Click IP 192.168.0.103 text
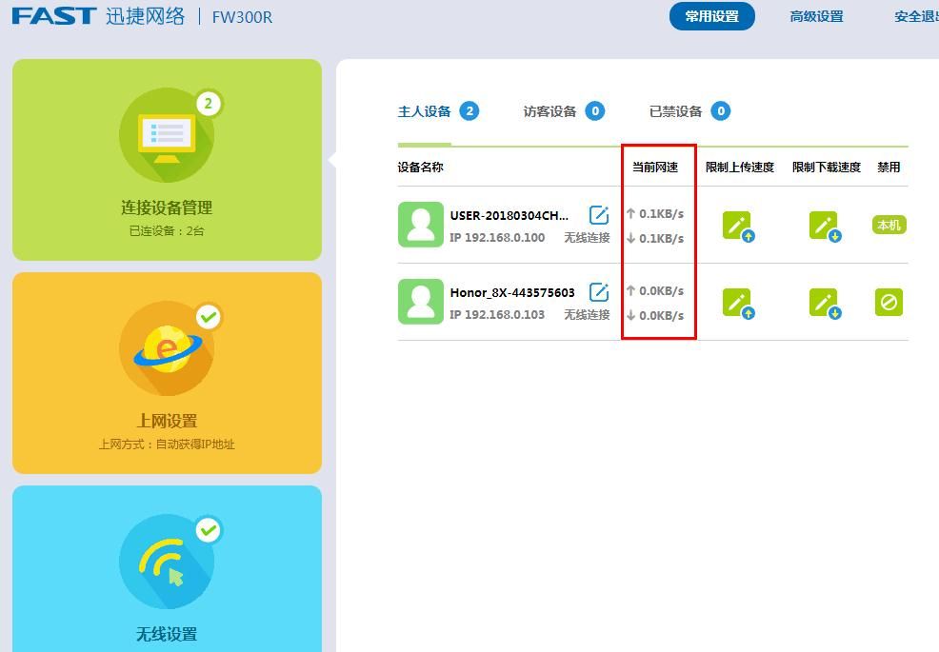Image resolution: width=939 pixels, height=652 pixels. [x=497, y=315]
